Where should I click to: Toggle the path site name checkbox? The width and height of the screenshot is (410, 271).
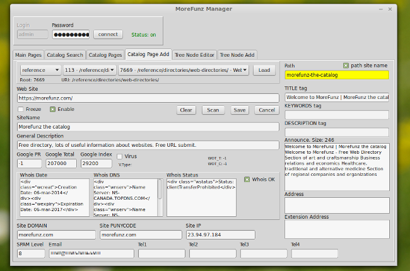(346, 66)
